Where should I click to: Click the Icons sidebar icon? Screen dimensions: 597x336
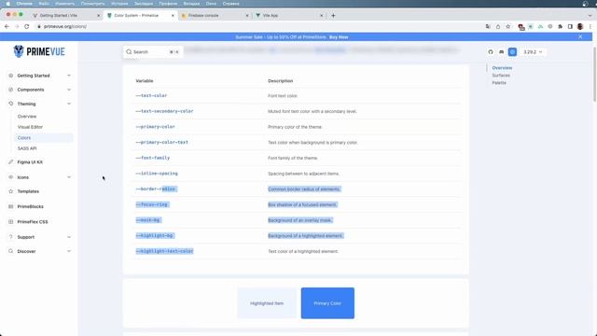pyautogui.click(x=10, y=177)
